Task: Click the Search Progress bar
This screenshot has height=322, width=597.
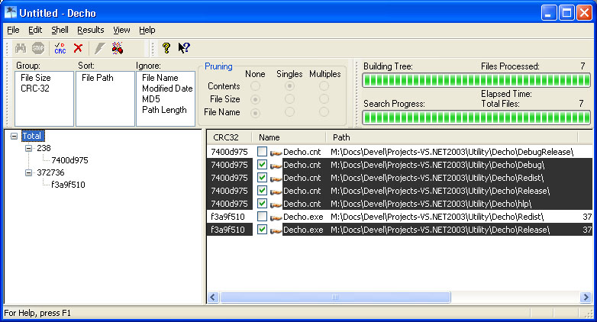Action: (x=476, y=118)
